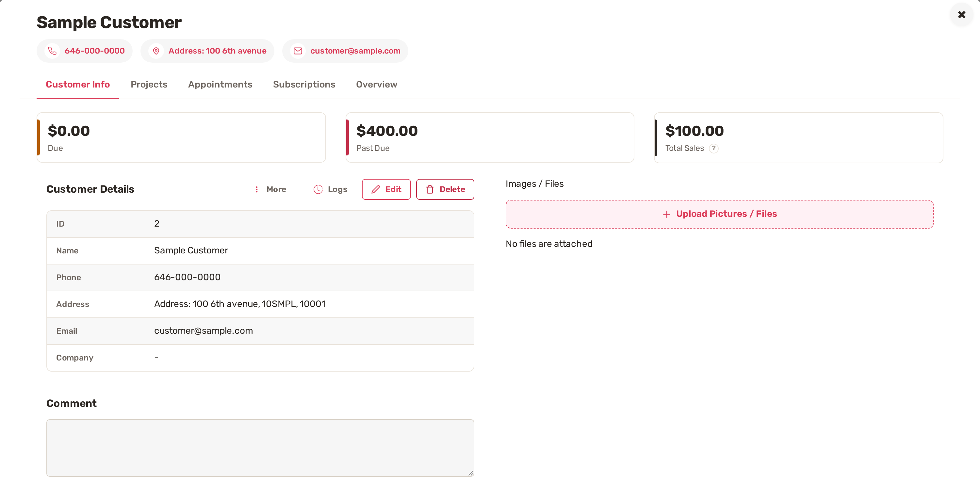Click the 'No files are attached' text
This screenshot has width=980, height=480.
(x=549, y=244)
